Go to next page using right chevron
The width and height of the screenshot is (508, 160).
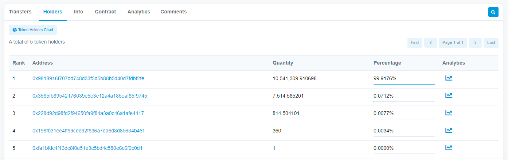pos(475,43)
